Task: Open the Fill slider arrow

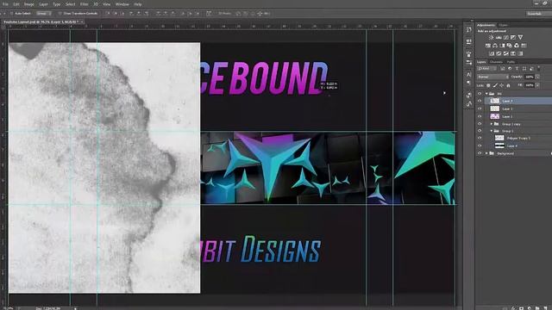Action: pos(537,85)
